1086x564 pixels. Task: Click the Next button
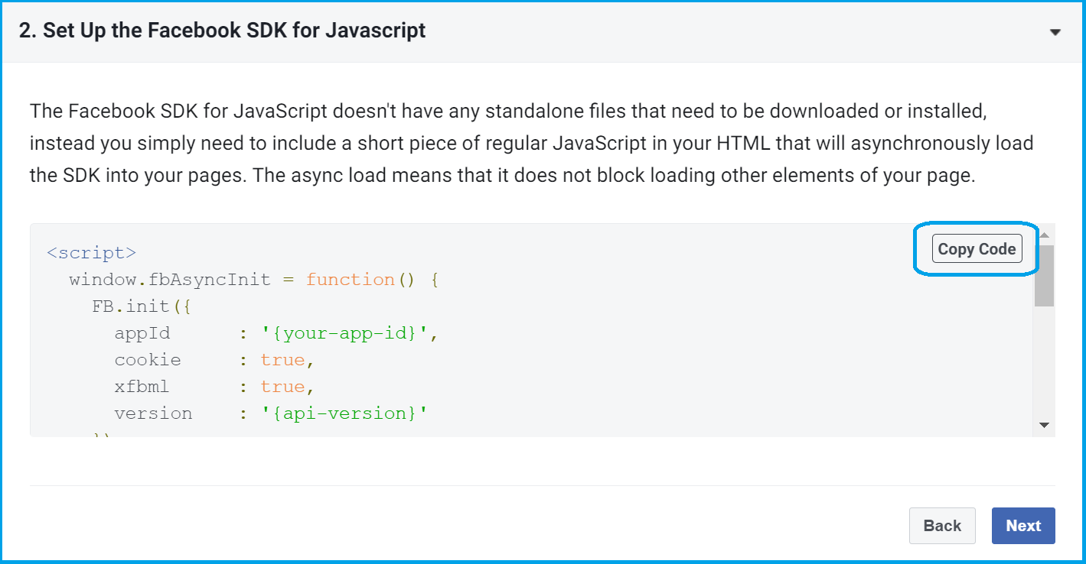click(1023, 526)
